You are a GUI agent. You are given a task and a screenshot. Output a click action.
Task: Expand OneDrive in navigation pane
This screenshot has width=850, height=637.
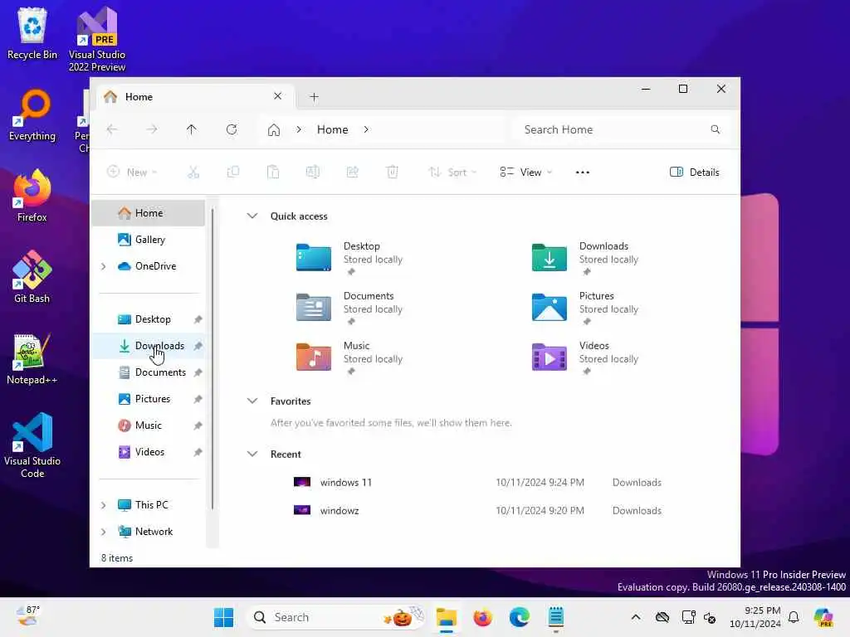[x=104, y=266]
